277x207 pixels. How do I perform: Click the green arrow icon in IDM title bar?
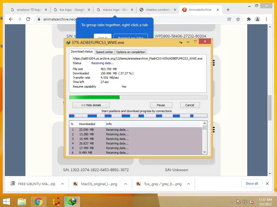click(181, 42)
